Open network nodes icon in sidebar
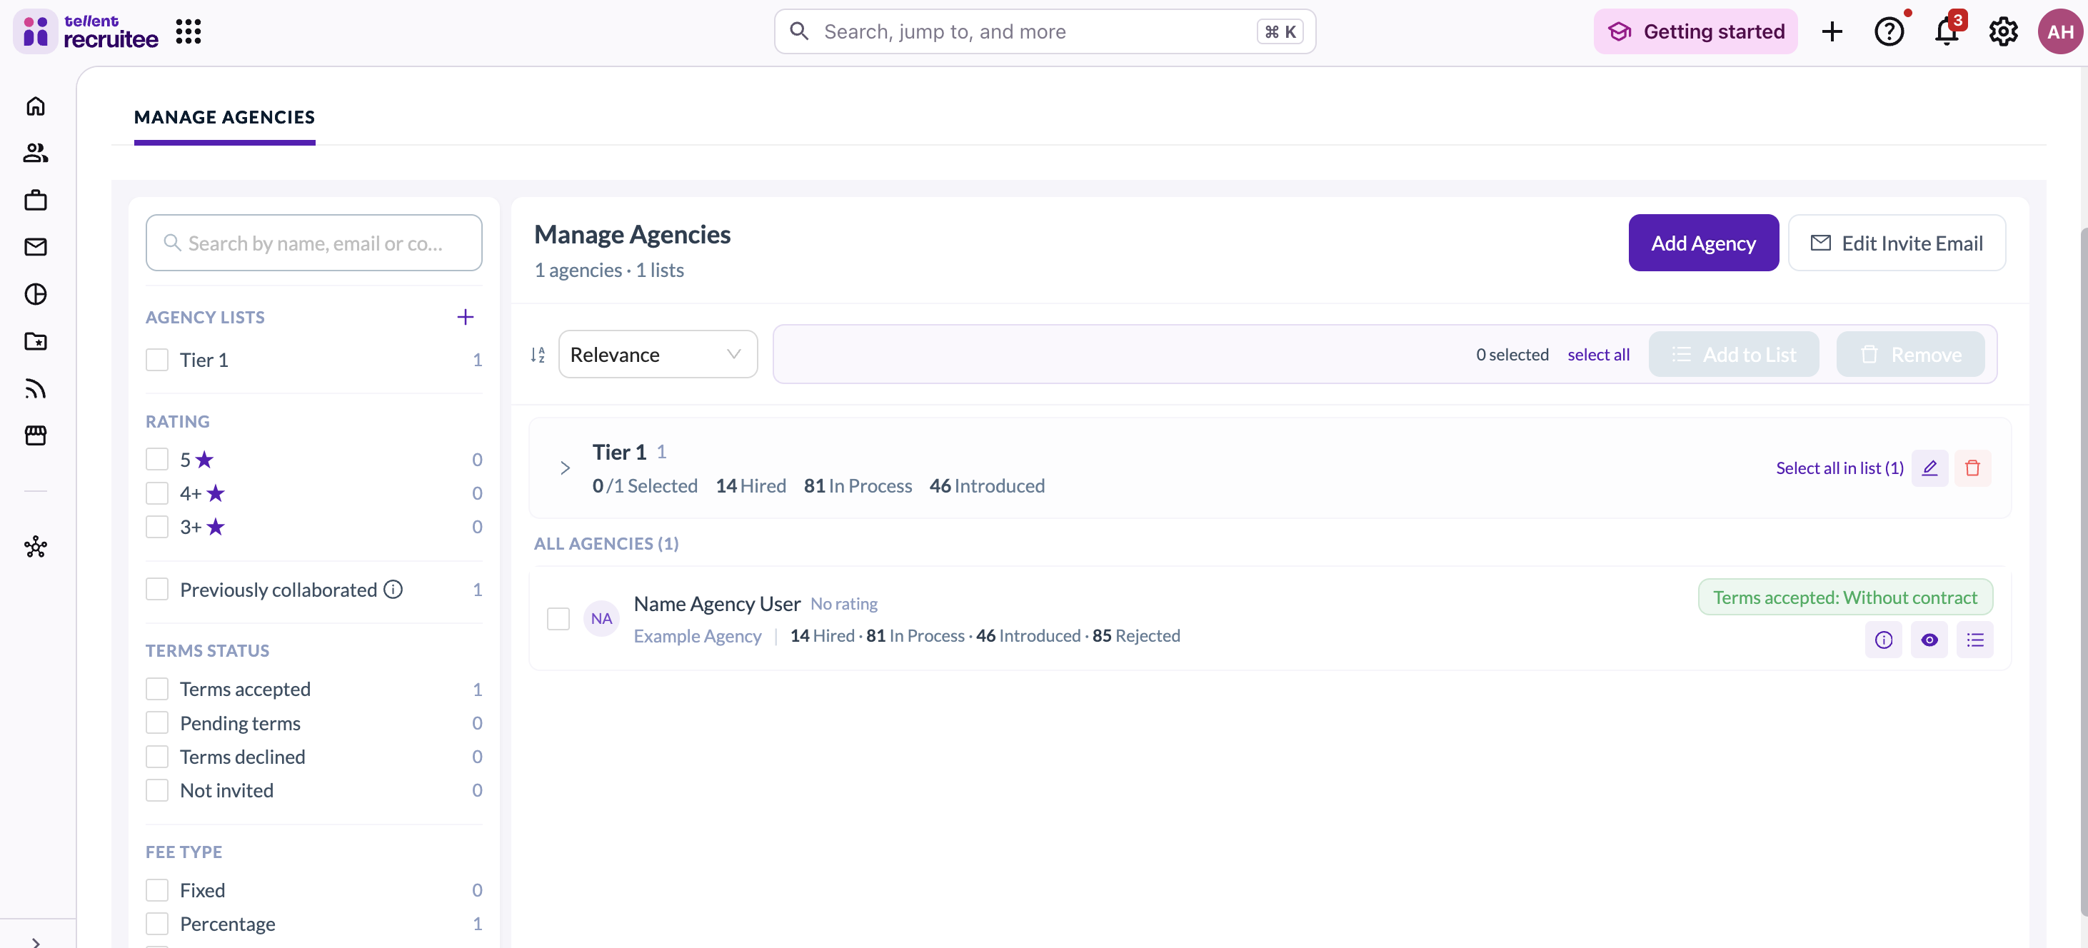 36,547
